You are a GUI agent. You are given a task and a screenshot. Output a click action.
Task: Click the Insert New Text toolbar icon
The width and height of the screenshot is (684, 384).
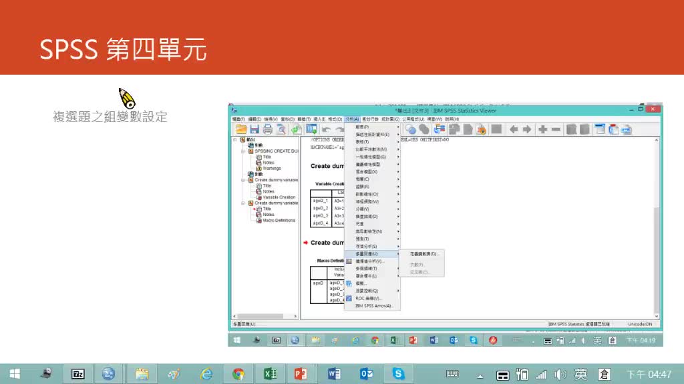pos(627,129)
